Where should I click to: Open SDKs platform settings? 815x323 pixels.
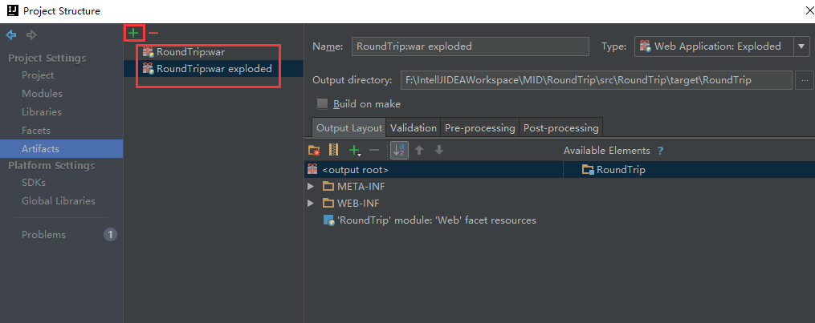click(x=34, y=183)
